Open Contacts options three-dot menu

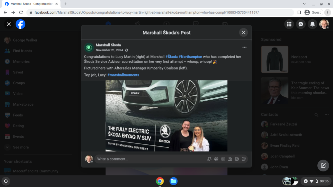pyautogui.click(x=327, y=115)
